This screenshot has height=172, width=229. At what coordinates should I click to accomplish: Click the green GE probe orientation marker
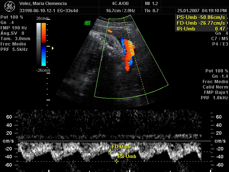tap(87, 23)
